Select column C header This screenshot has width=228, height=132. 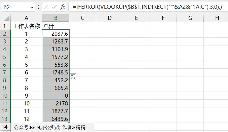point(82,18)
